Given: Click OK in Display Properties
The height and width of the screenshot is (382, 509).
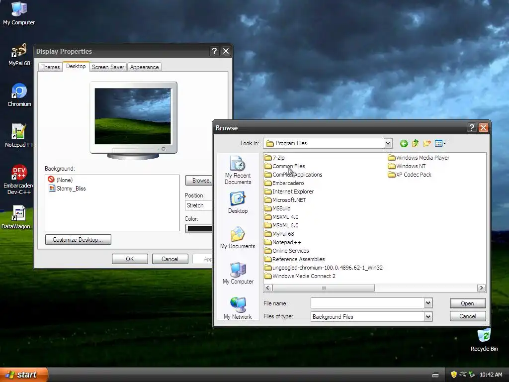Looking at the screenshot, I should [x=130, y=259].
